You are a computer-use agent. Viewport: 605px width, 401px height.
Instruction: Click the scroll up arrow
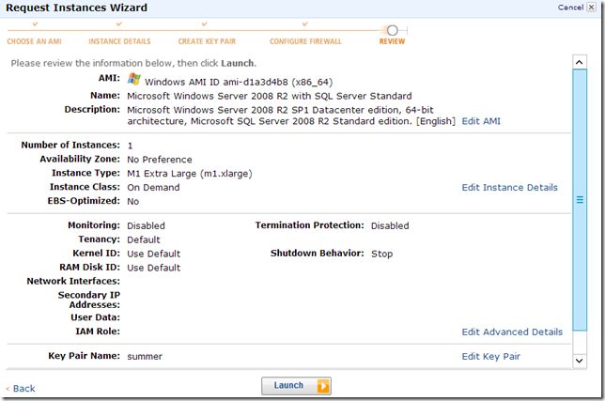click(580, 62)
